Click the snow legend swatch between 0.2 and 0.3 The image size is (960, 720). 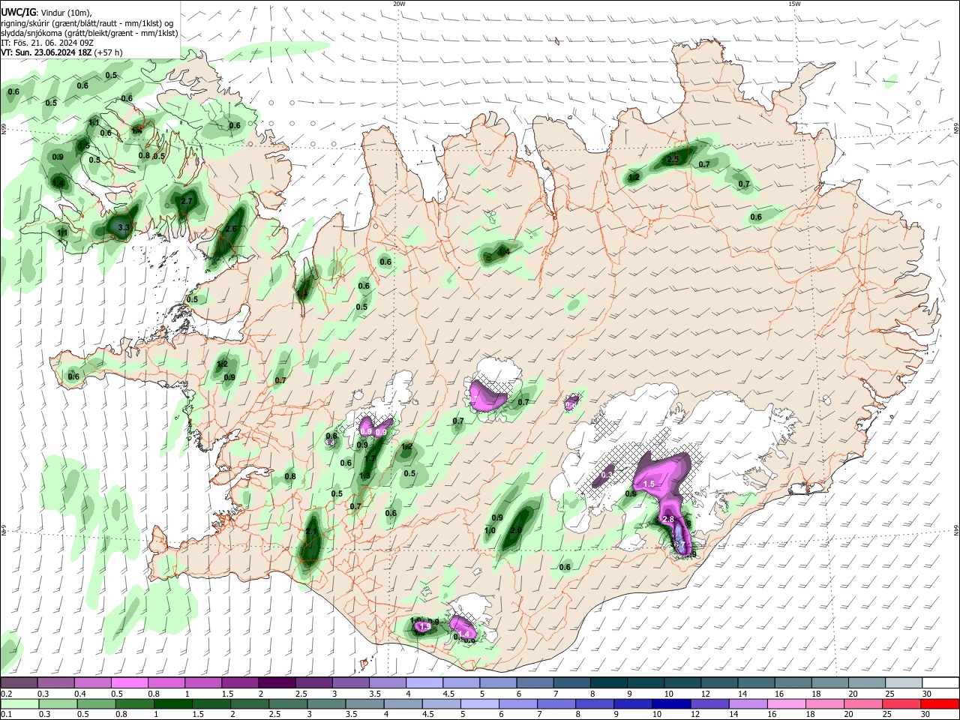[x=19, y=683]
